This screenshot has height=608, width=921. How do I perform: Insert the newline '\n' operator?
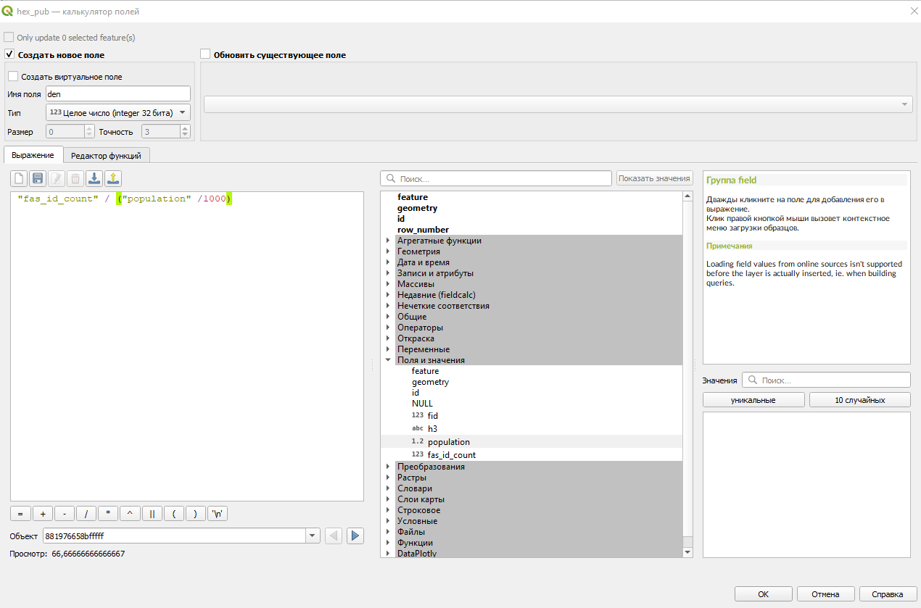point(218,514)
